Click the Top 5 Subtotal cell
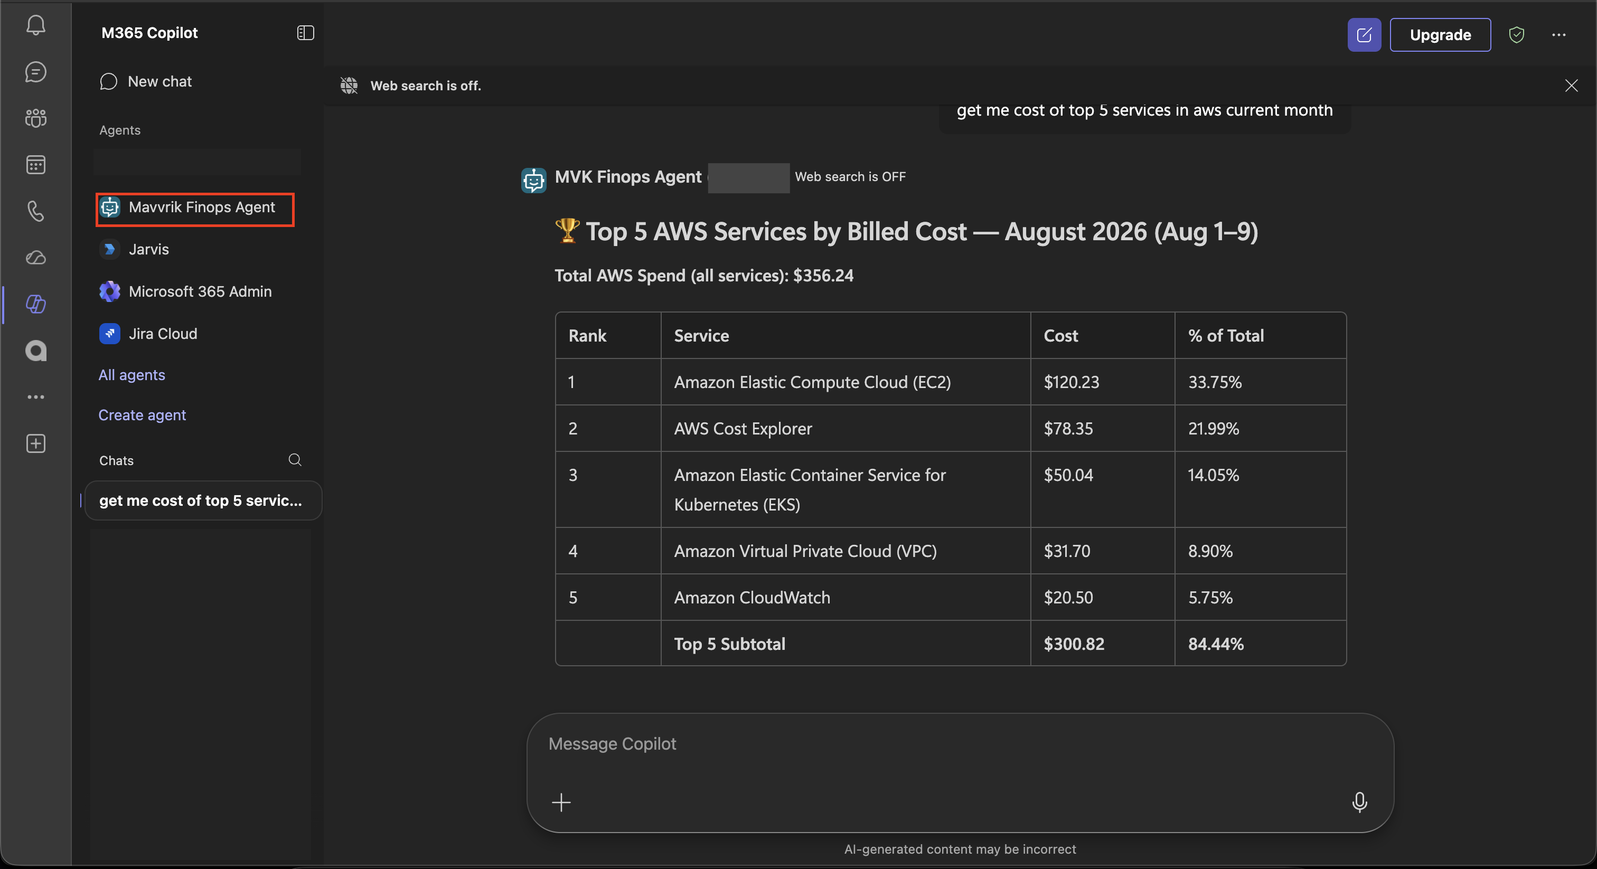1597x869 pixels. [x=846, y=644]
